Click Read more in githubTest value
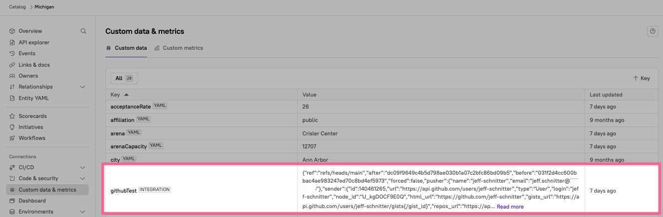The width and height of the screenshot is (663, 217). pyautogui.click(x=510, y=207)
